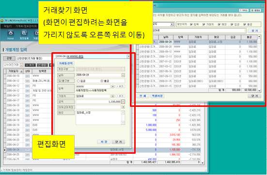Viewport: 267px width, 175px height.
Task: Open the 날짜 date dropdown in edit dialog
Action: click(x=123, y=75)
